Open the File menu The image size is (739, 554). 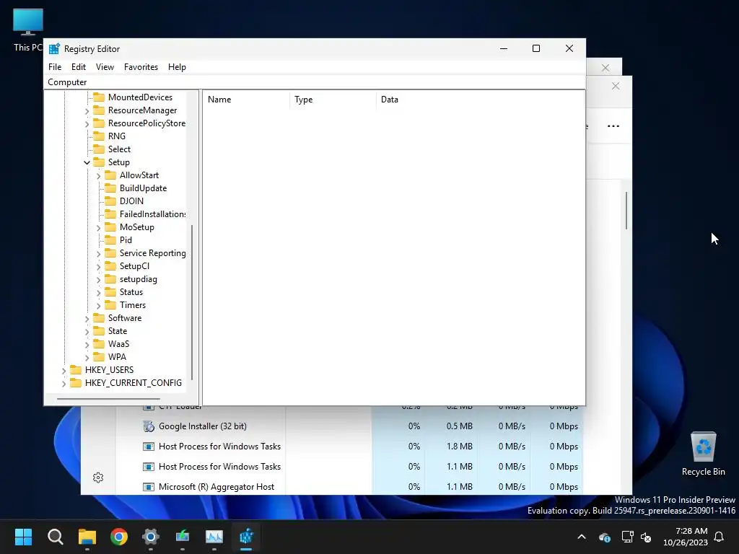click(55, 67)
